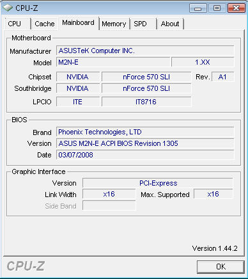Click the CPU-Z chip icon in title bar
Screen dimensions: 248x279
click(8, 8)
